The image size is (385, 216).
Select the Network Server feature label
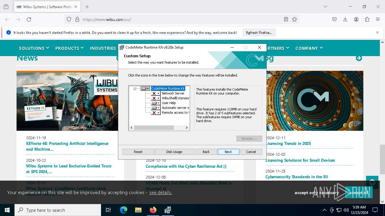click(x=173, y=93)
